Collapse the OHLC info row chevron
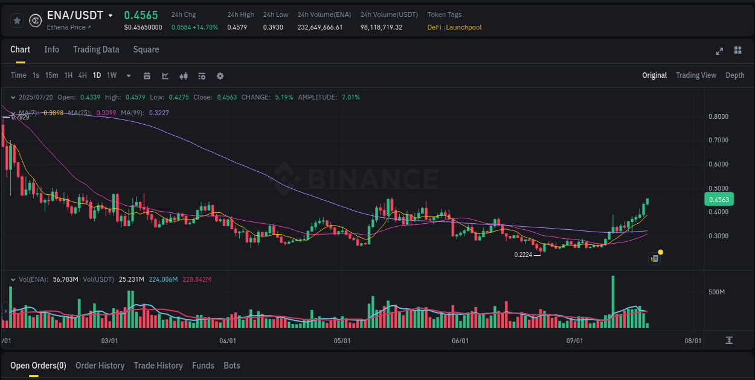The height and width of the screenshot is (380, 755). (13, 97)
